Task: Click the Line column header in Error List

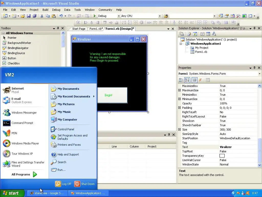Action: tap(118, 146)
